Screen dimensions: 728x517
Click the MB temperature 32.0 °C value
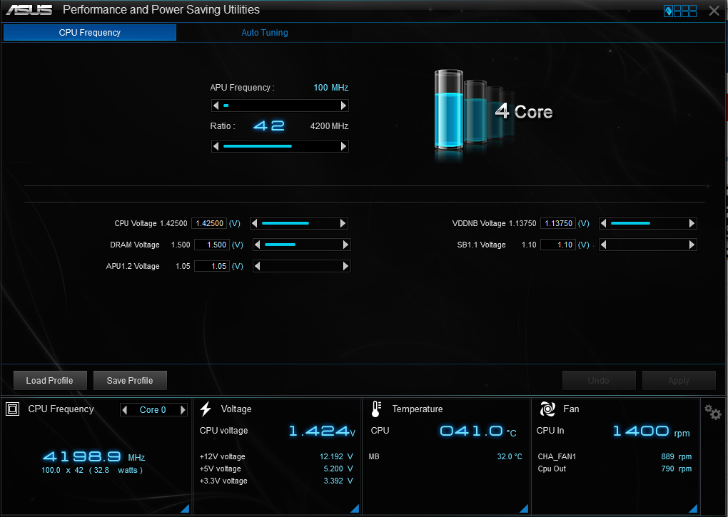click(x=510, y=456)
